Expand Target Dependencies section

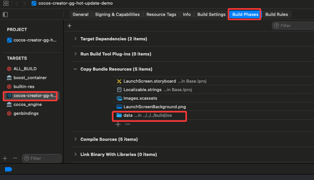click(75, 39)
